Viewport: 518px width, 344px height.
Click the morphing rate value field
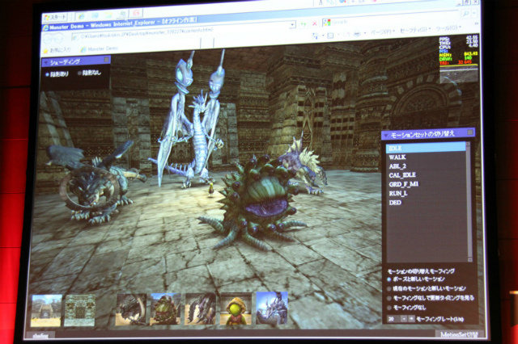click(x=393, y=319)
